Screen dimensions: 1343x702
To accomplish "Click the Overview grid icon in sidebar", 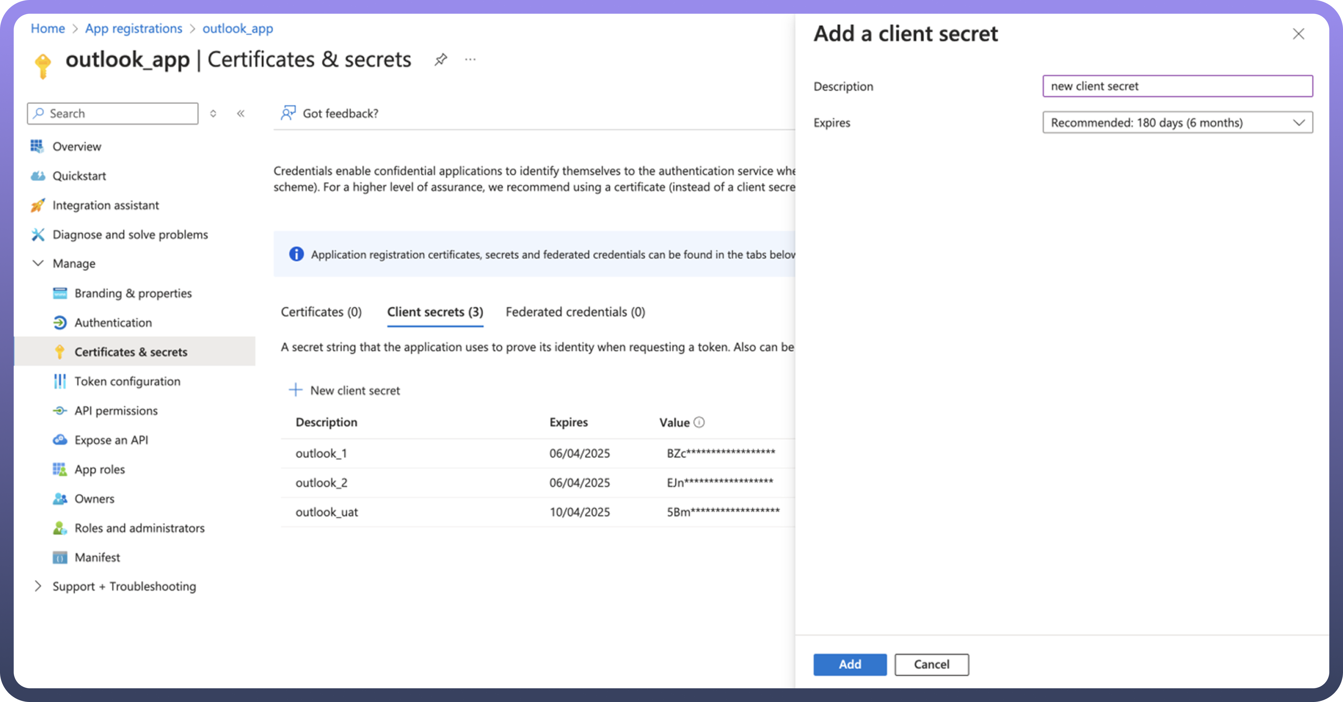I will (37, 147).
